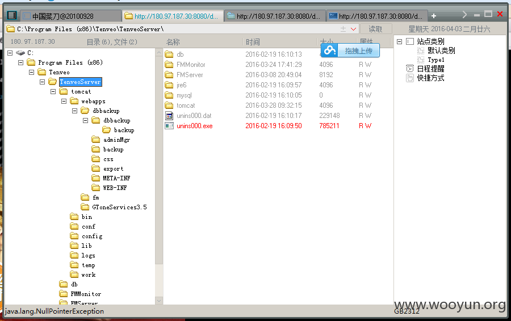Image resolution: width=511 pixels, height=321 pixels.
Task: Click the jre6 folder icon in the file list
Action: 169,85
